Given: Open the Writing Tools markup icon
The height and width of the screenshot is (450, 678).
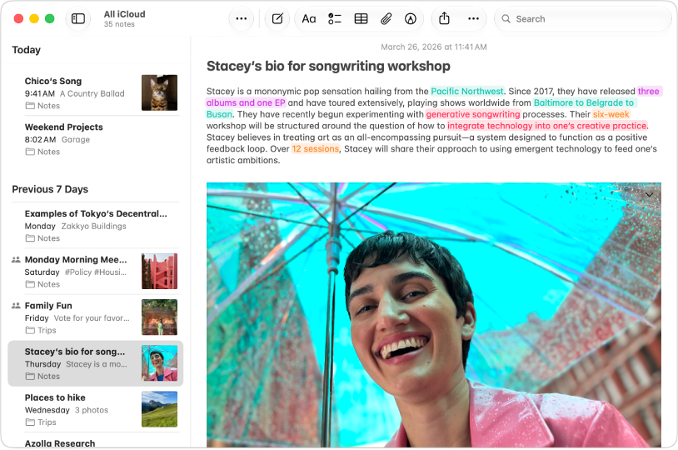Looking at the screenshot, I should [x=411, y=18].
